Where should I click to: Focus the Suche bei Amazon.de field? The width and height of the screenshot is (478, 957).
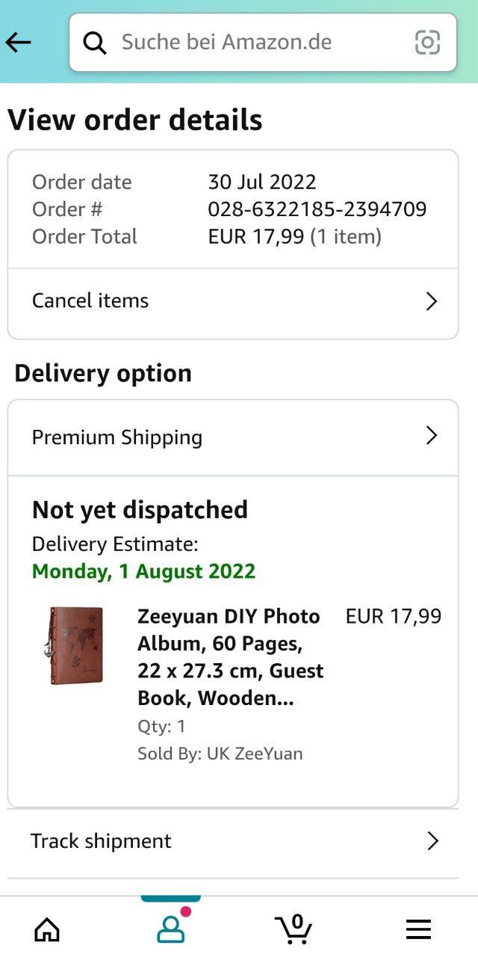coord(263,43)
